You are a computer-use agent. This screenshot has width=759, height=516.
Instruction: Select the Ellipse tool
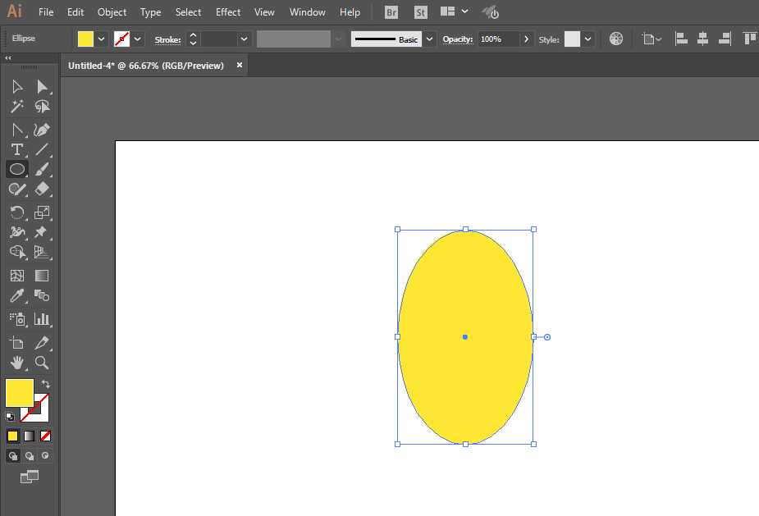[16, 169]
